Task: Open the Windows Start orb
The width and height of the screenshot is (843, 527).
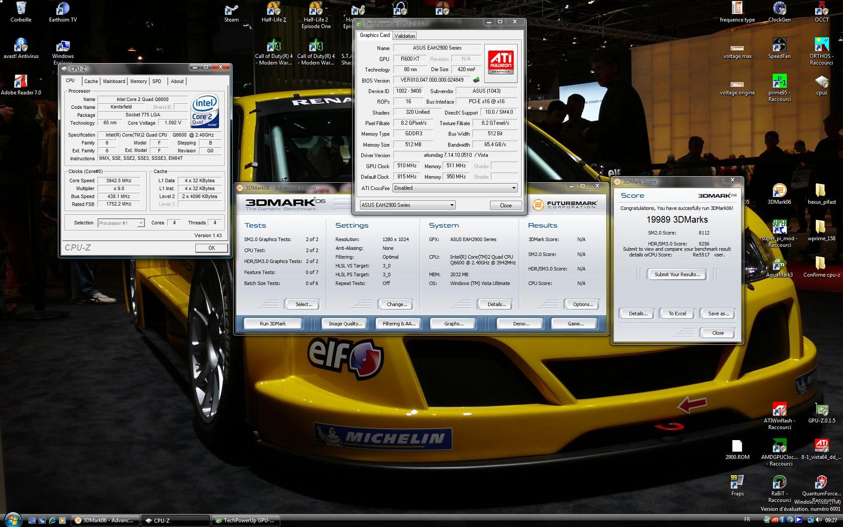Action: pos(13,520)
